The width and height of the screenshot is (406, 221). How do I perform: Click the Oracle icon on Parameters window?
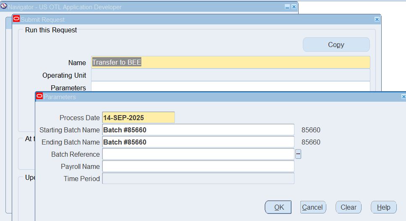point(40,97)
